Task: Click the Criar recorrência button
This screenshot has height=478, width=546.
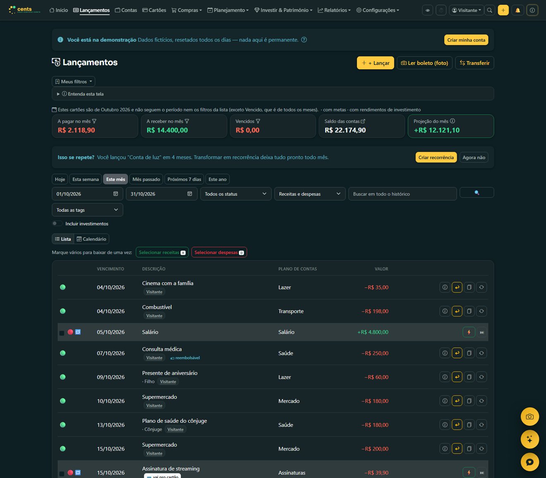Action: pos(436,157)
